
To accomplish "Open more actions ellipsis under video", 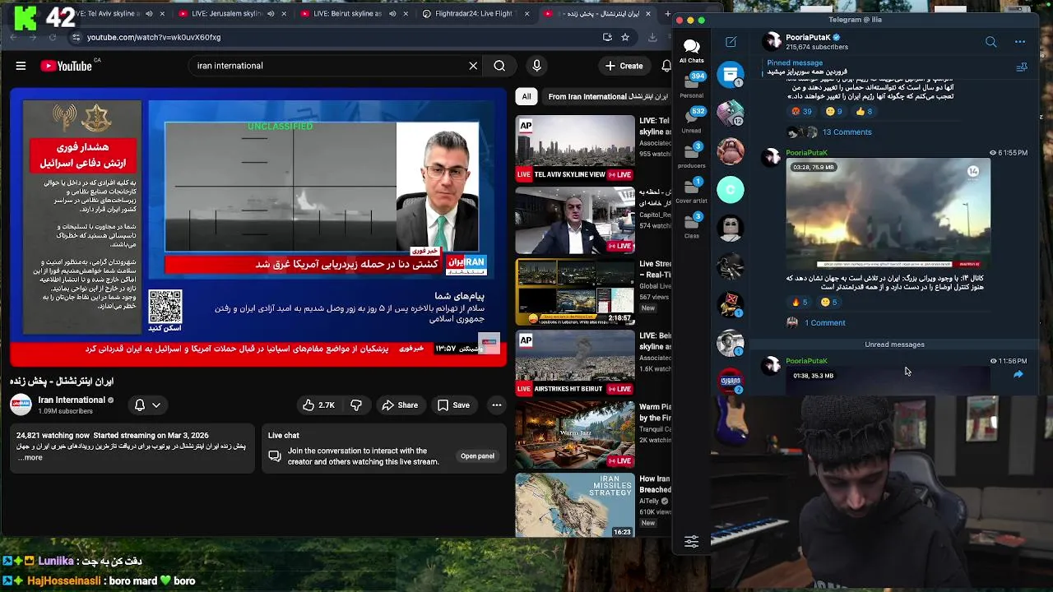I will click(496, 405).
